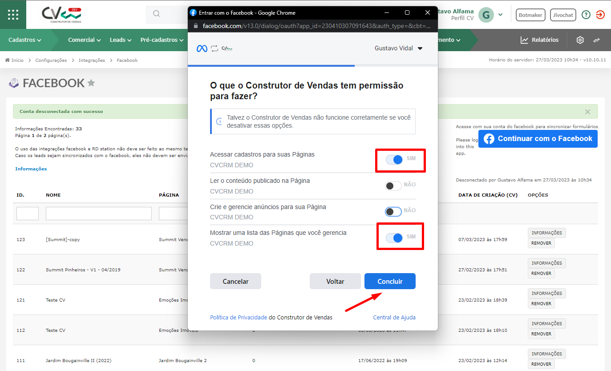The height and width of the screenshot is (371, 611).
Task: Open the Política de Privacidade link
Action: [239, 317]
